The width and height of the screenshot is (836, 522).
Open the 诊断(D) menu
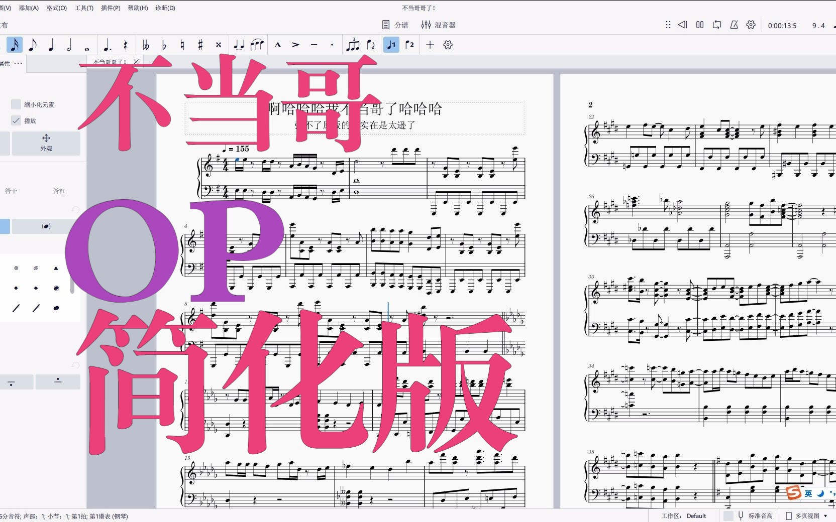165,8
